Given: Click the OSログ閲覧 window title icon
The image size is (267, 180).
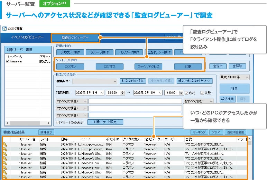Looking at the screenshot, I should point(4,29).
